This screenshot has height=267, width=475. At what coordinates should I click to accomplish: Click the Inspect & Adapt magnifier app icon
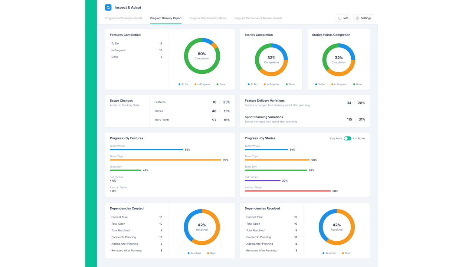[108, 7]
